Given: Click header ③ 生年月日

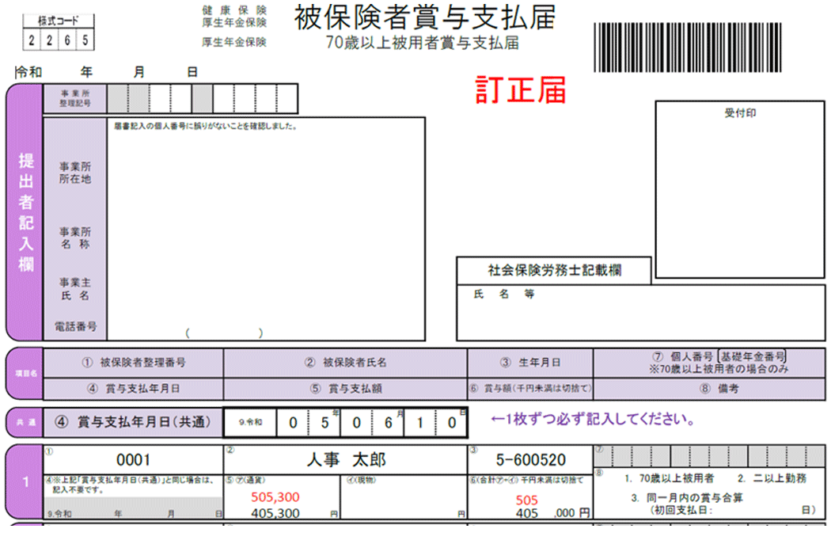Looking at the screenshot, I should tap(530, 363).
